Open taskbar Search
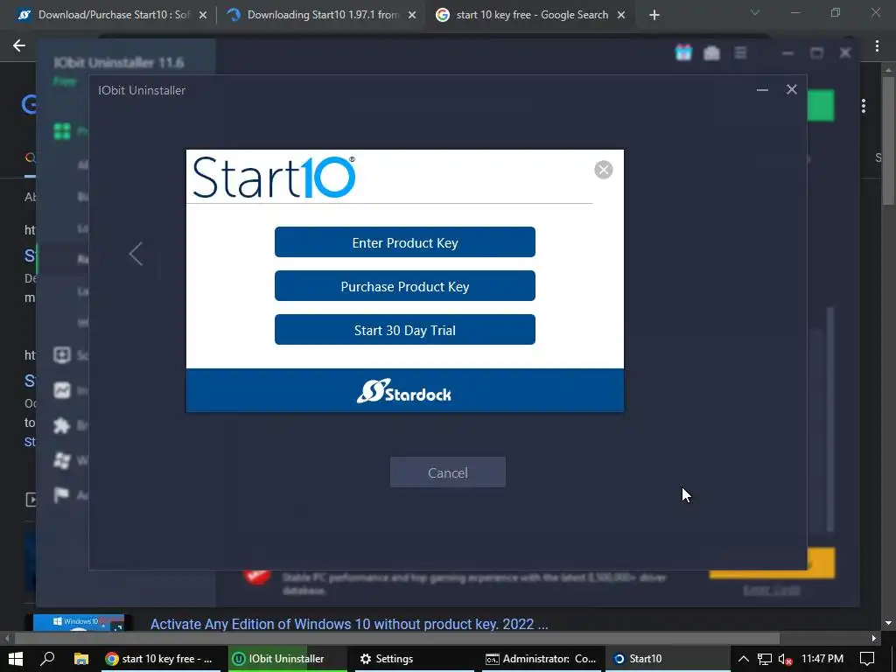The image size is (896, 672). click(x=48, y=659)
